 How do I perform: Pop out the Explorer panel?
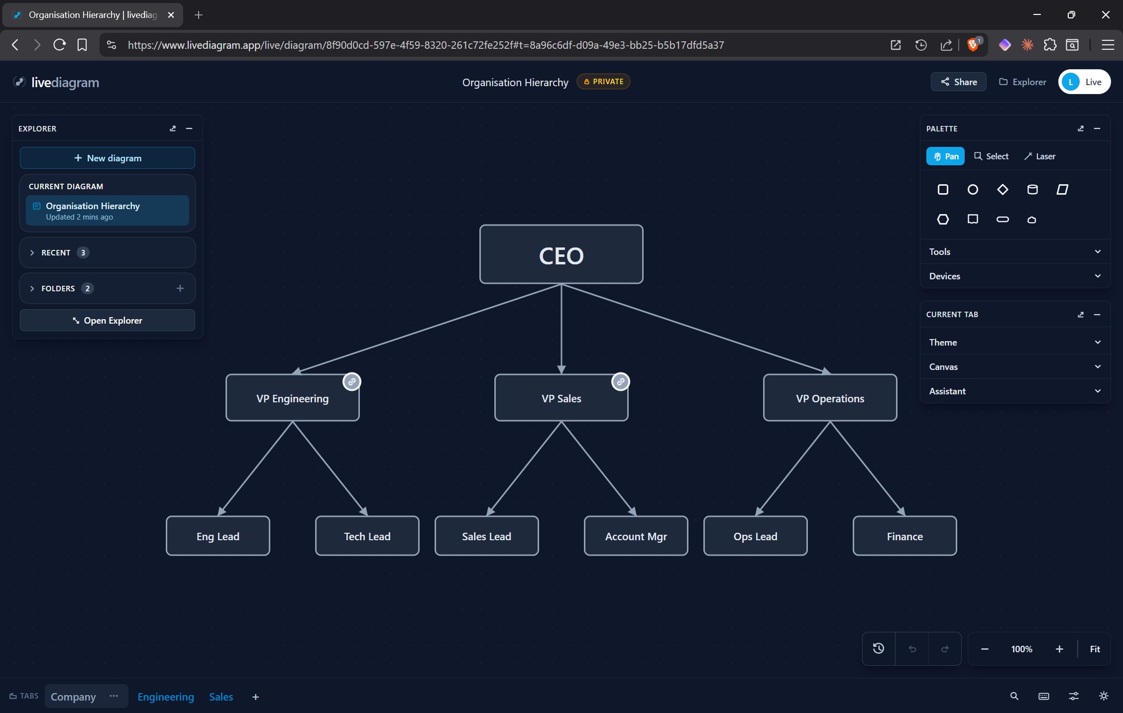(173, 128)
